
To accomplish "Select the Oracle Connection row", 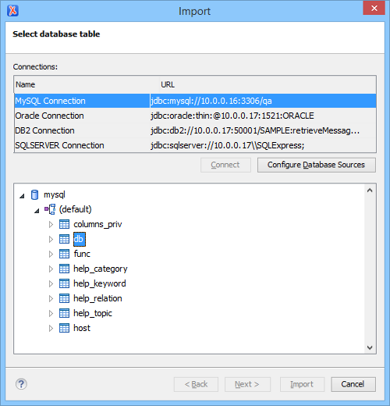I will [x=195, y=116].
